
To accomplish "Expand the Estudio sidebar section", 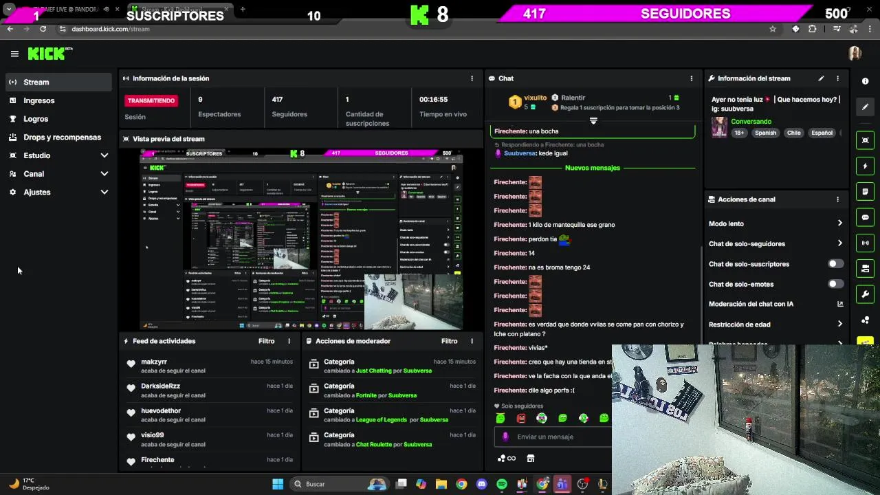I will click(58, 155).
